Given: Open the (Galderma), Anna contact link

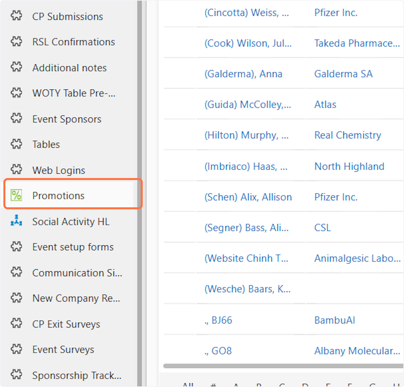Looking at the screenshot, I should point(243,74).
